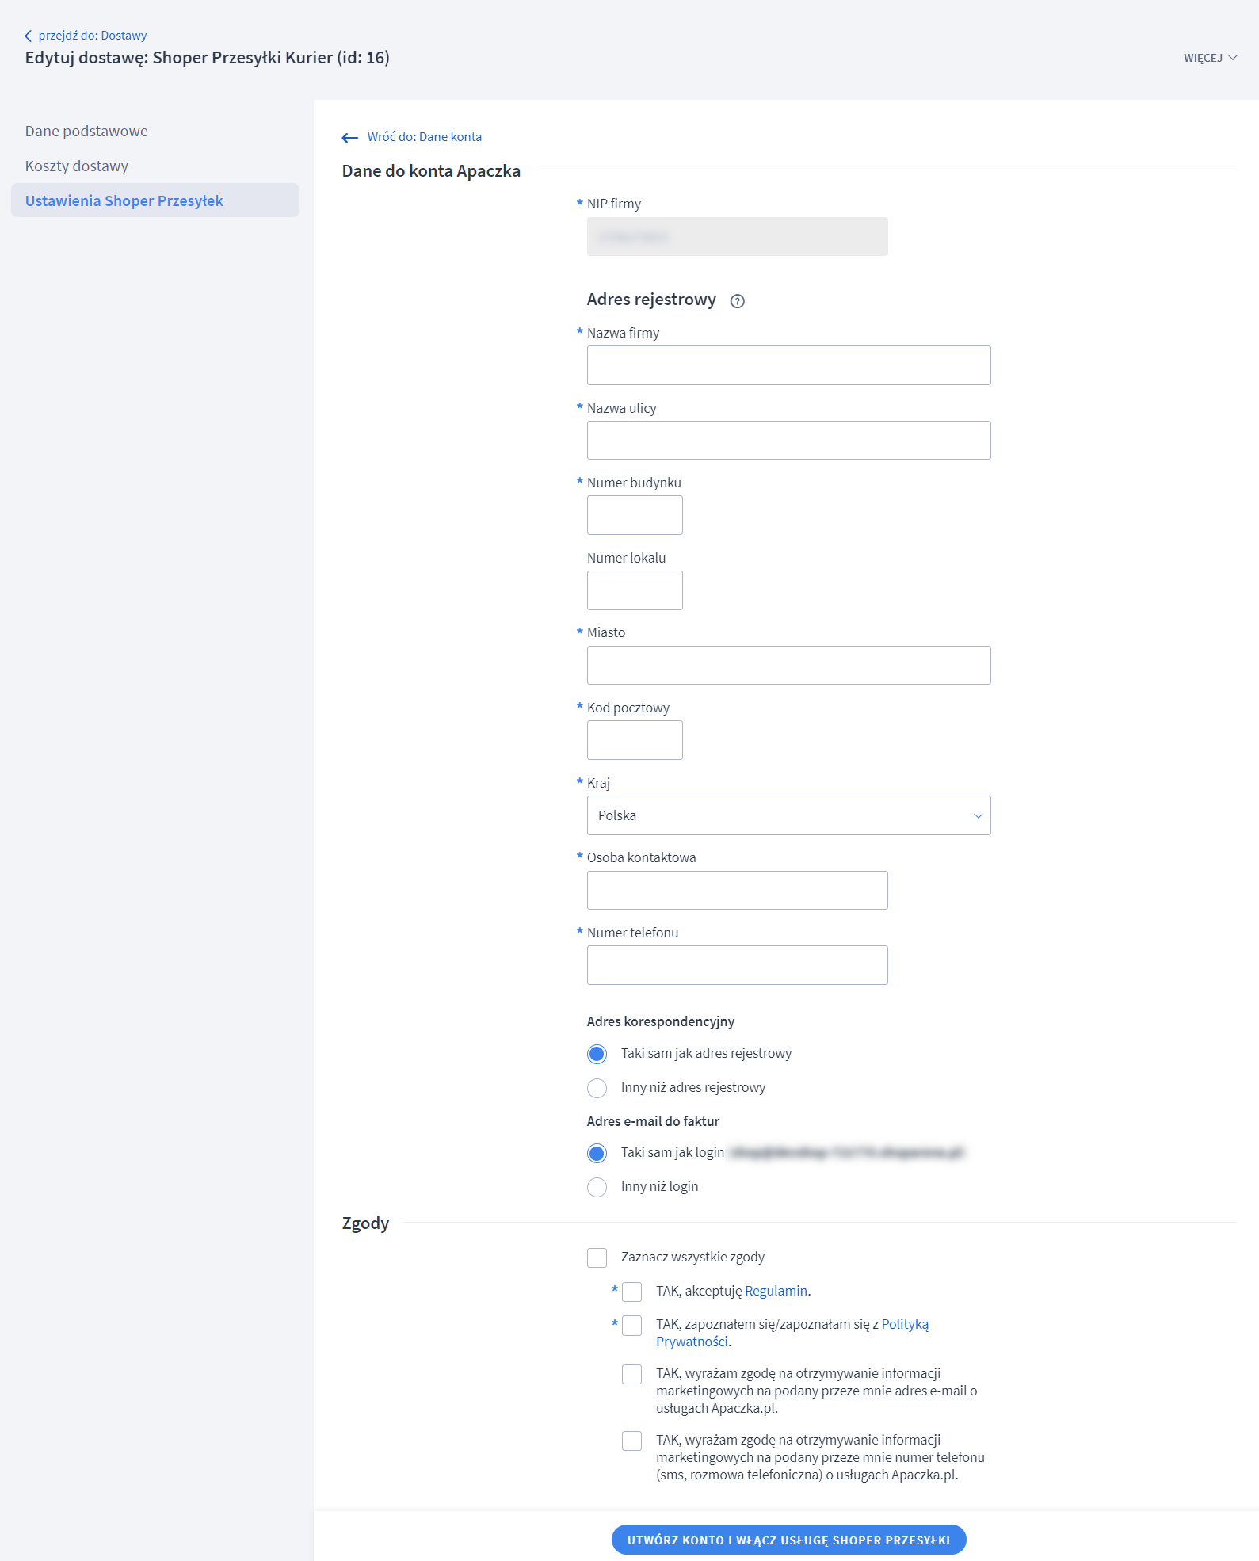The width and height of the screenshot is (1259, 1561).
Task: Check the Zaznacz wszystkie zgody checkbox
Action: pyautogui.click(x=597, y=1258)
